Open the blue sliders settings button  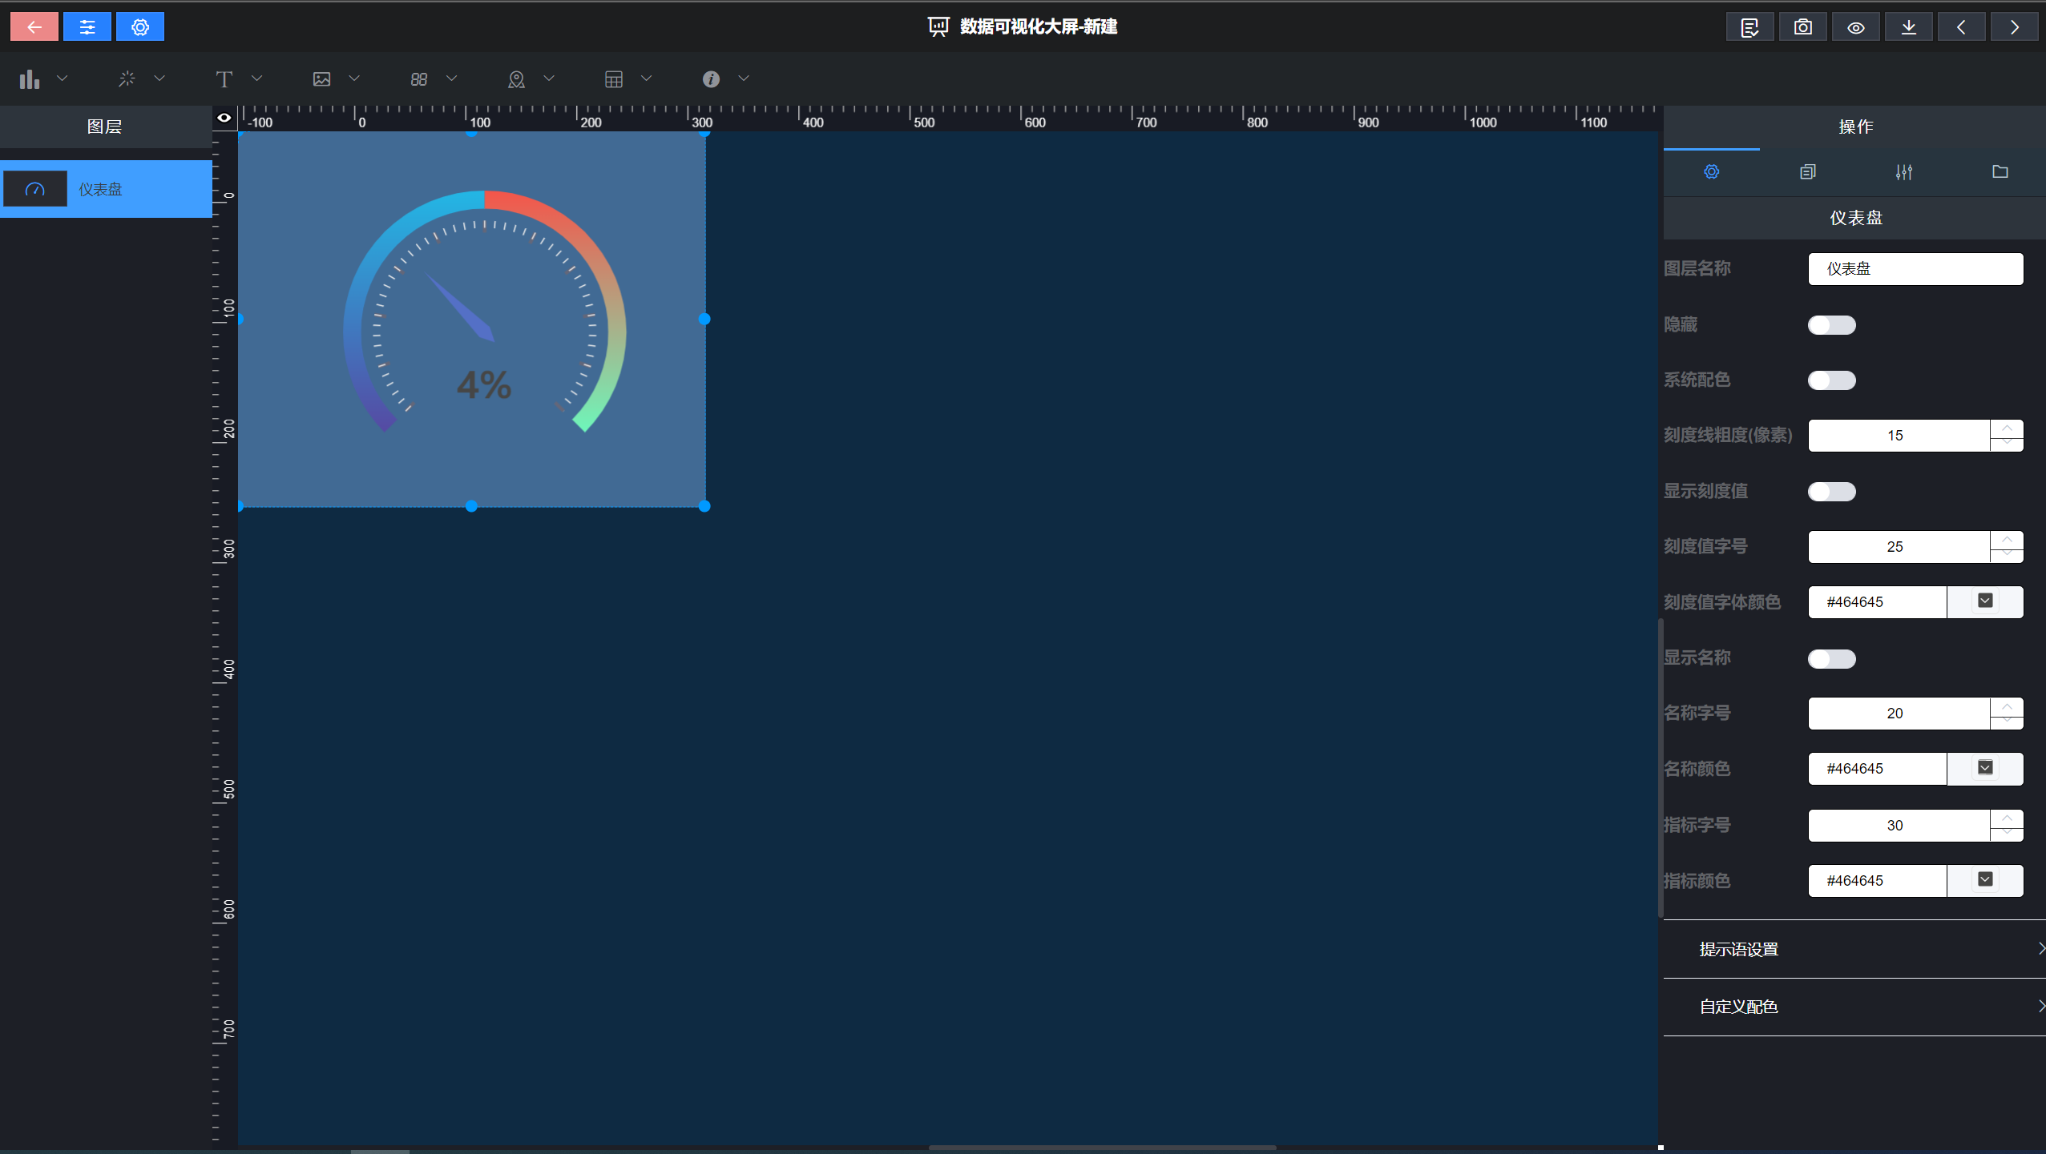coord(87,26)
